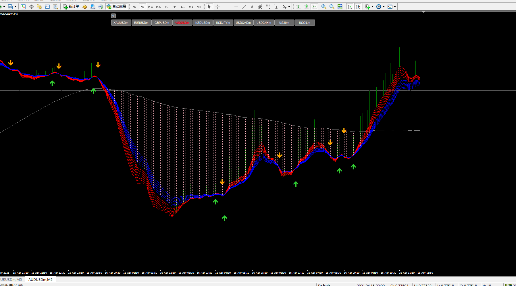Click the 新订单 new order button
The image size is (516, 286).
(71, 7)
